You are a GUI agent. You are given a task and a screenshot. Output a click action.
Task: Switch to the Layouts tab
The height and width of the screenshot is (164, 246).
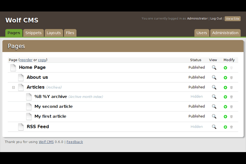54,33
